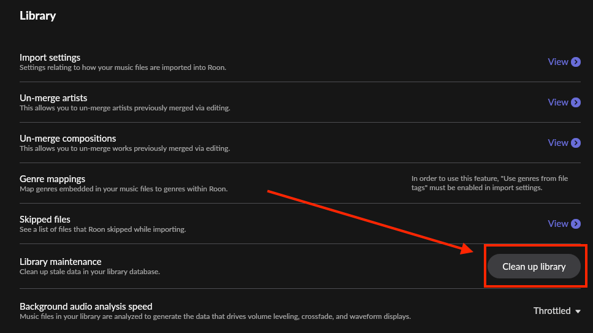The height and width of the screenshot is (333, 593).
Task: Click arrow icon beside Skipped files View
Action: click(576, 224)
